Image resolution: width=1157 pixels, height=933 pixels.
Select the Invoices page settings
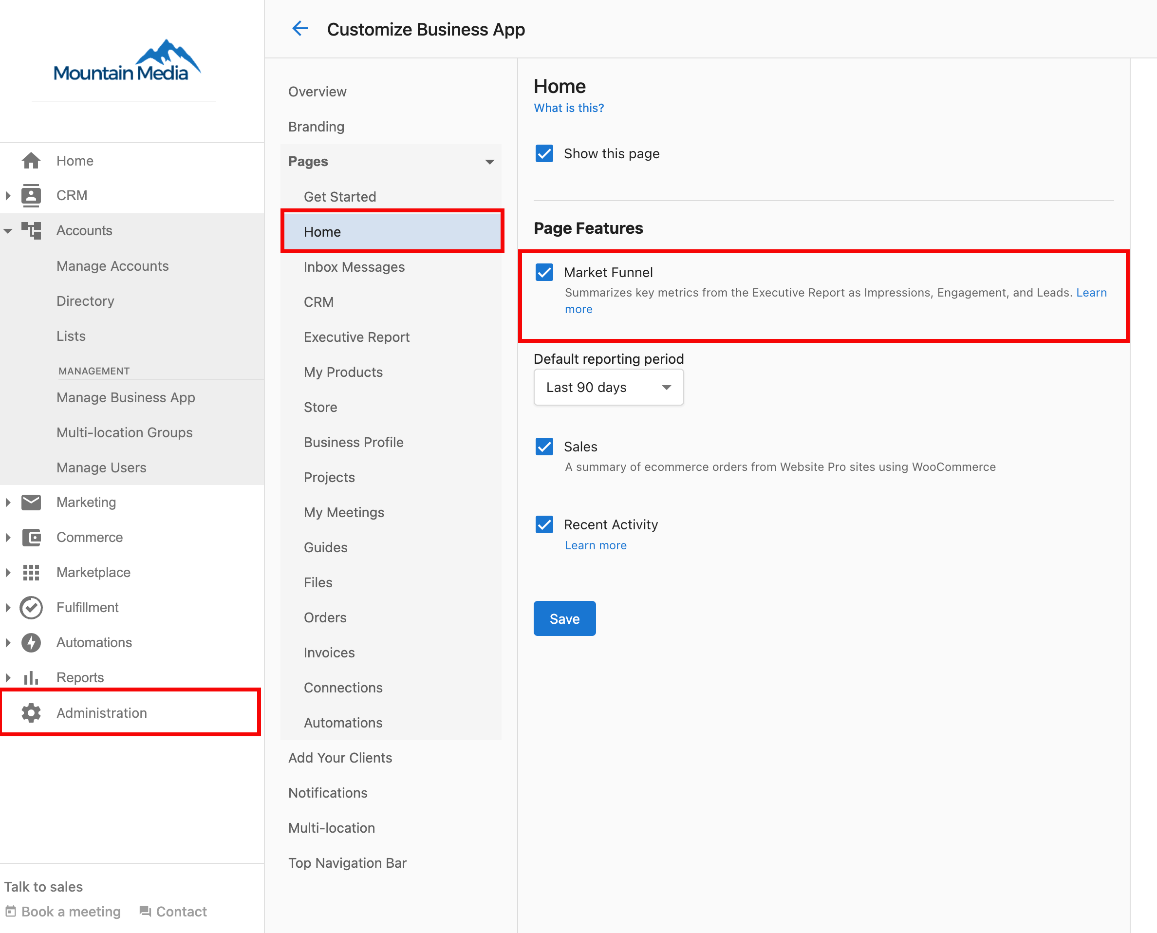(x=329, y=653)
